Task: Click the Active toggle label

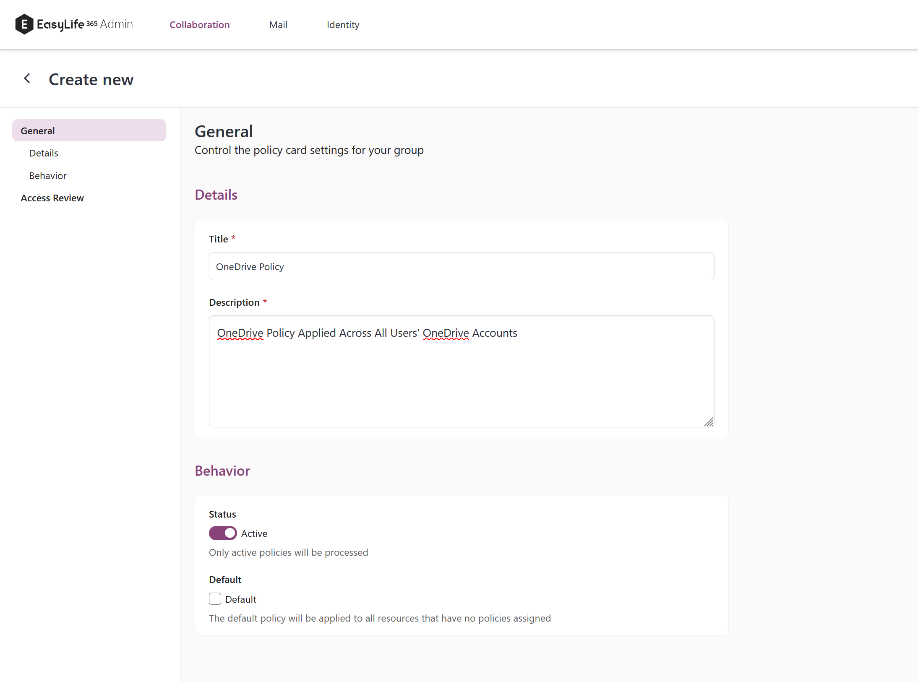Action: click(x=254, y=534)
